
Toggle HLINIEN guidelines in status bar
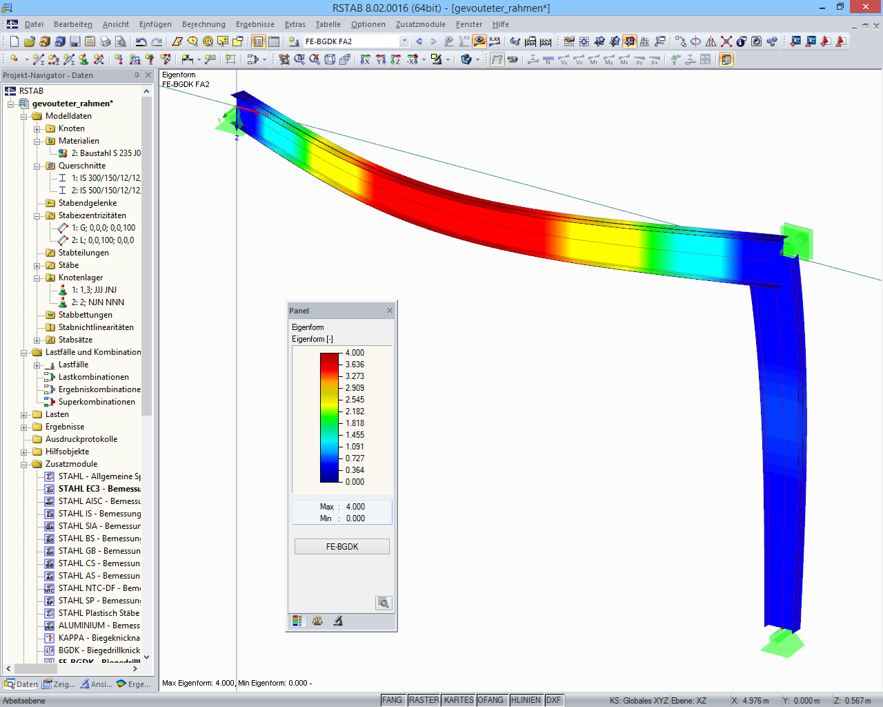526,700
